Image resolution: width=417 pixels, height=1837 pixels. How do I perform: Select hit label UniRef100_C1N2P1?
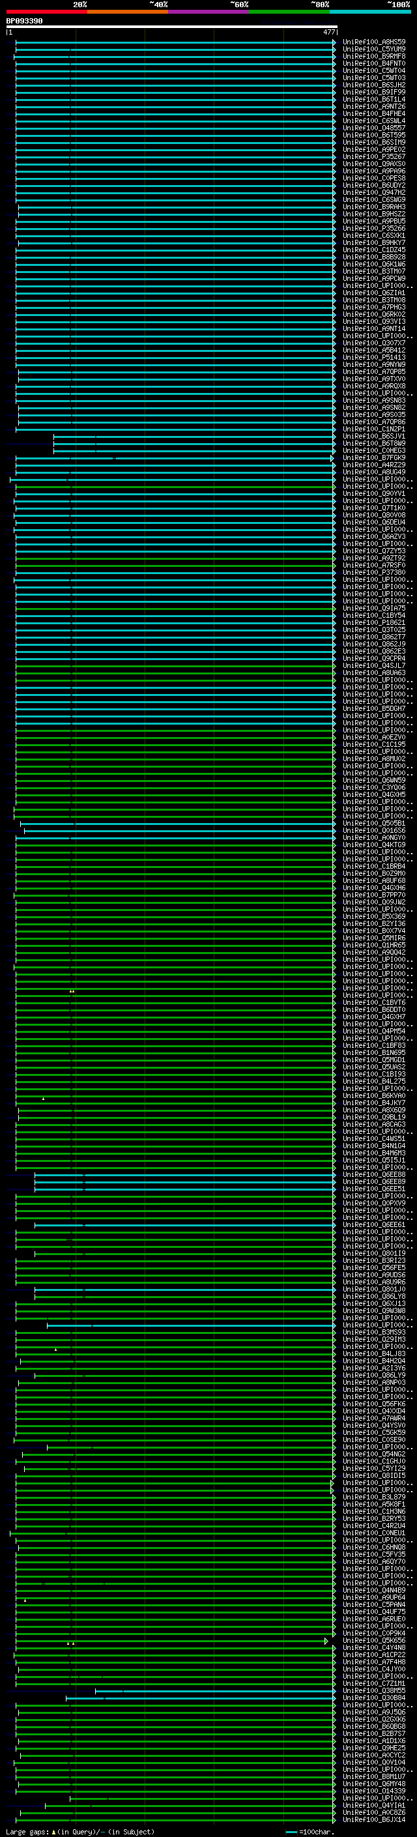click(x=374, y=429)
